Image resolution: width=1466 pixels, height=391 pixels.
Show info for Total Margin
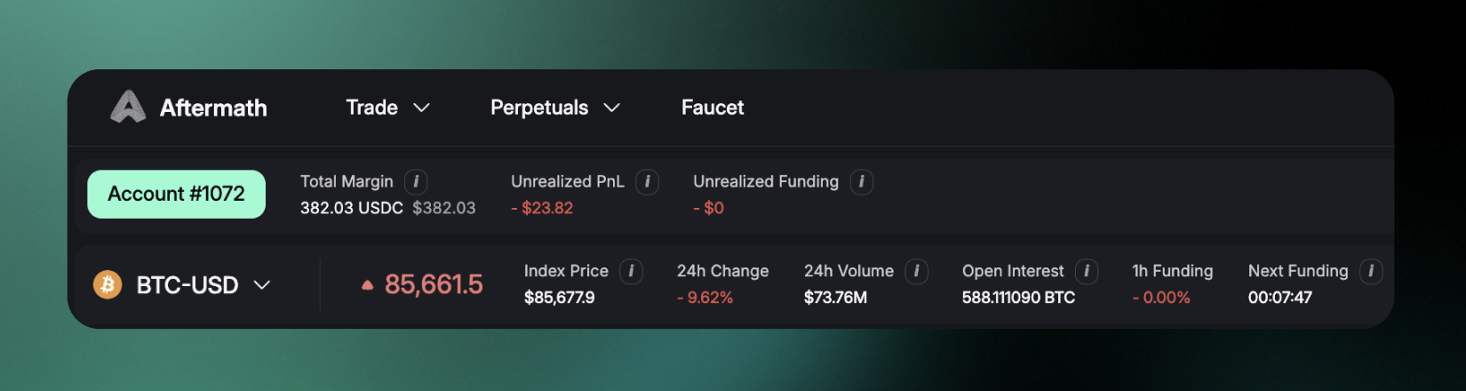click(416, 182)
